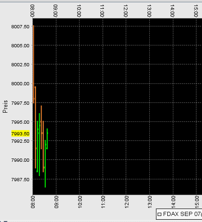Screen dimensions: 202x222
Task: Click the 7992.50 price axis label
Action: tap(20, 141)
